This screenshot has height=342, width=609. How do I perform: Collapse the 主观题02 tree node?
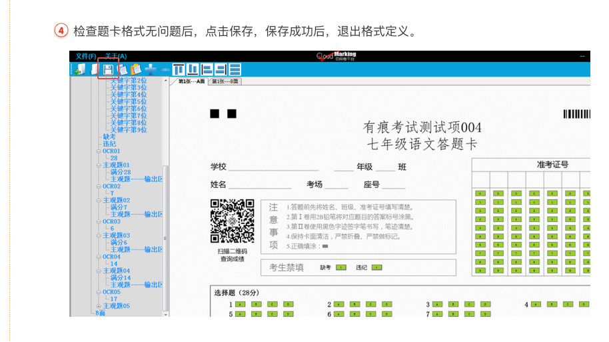(x=98, y=201)
